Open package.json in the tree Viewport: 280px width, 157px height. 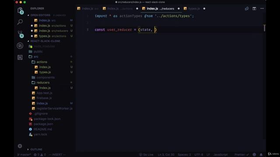coord(43,124)
